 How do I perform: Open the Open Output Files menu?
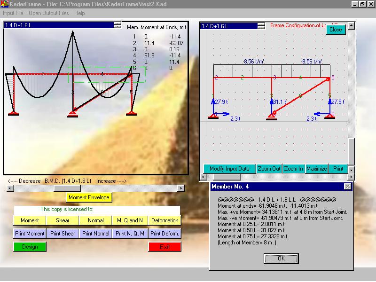(x=48, y=13)
